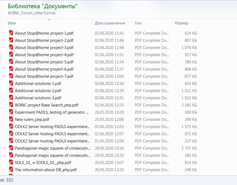Click PDF icon of About Stop@home project-4.pdf
237x185 pixels.
point(11,54)
